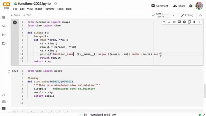The image size is (206, 116).
Task: Open the Help menu
Action: tap(69, 9)
